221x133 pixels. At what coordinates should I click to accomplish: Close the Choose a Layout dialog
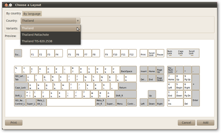tap(6, 5)
